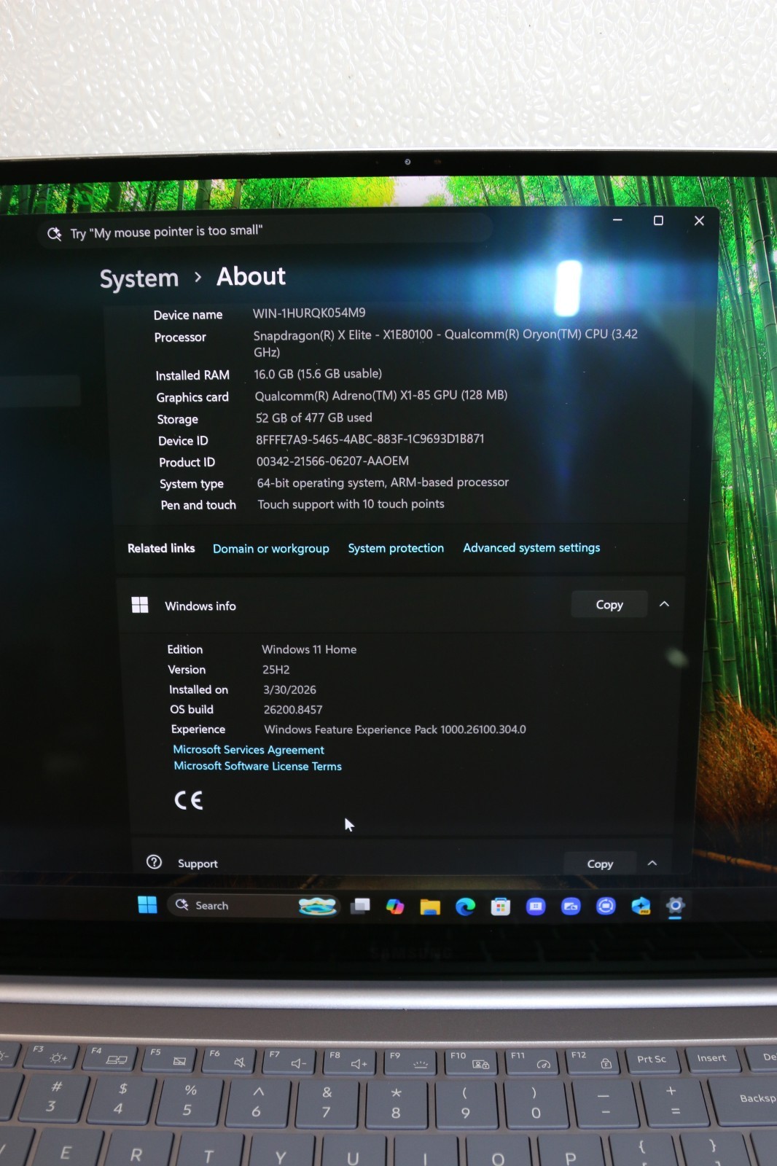Click the Settings gear taskbar icon

point(676,905)
